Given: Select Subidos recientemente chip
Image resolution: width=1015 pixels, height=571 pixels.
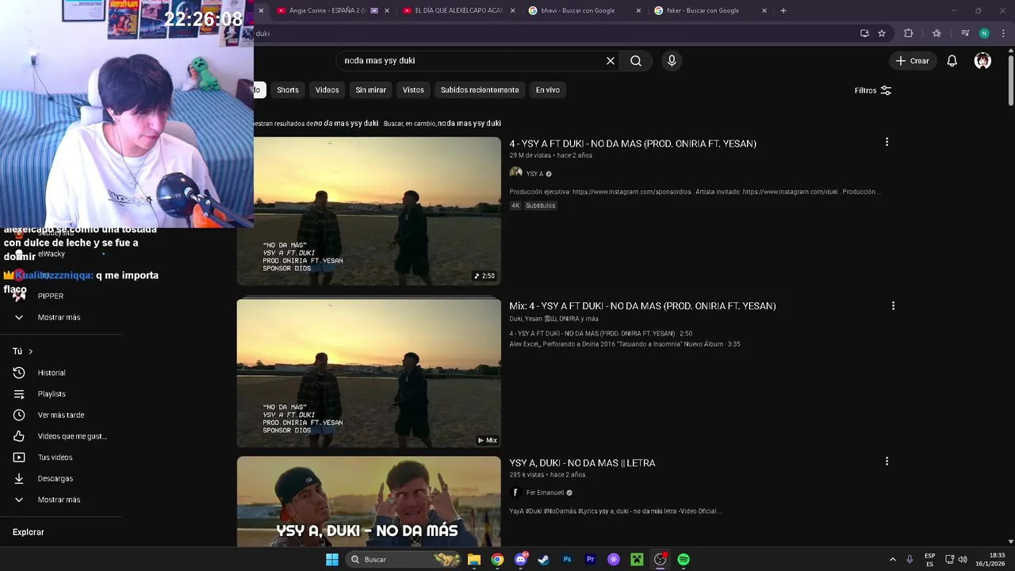Looking at the screenshot, I should click(x=480, y=90).
